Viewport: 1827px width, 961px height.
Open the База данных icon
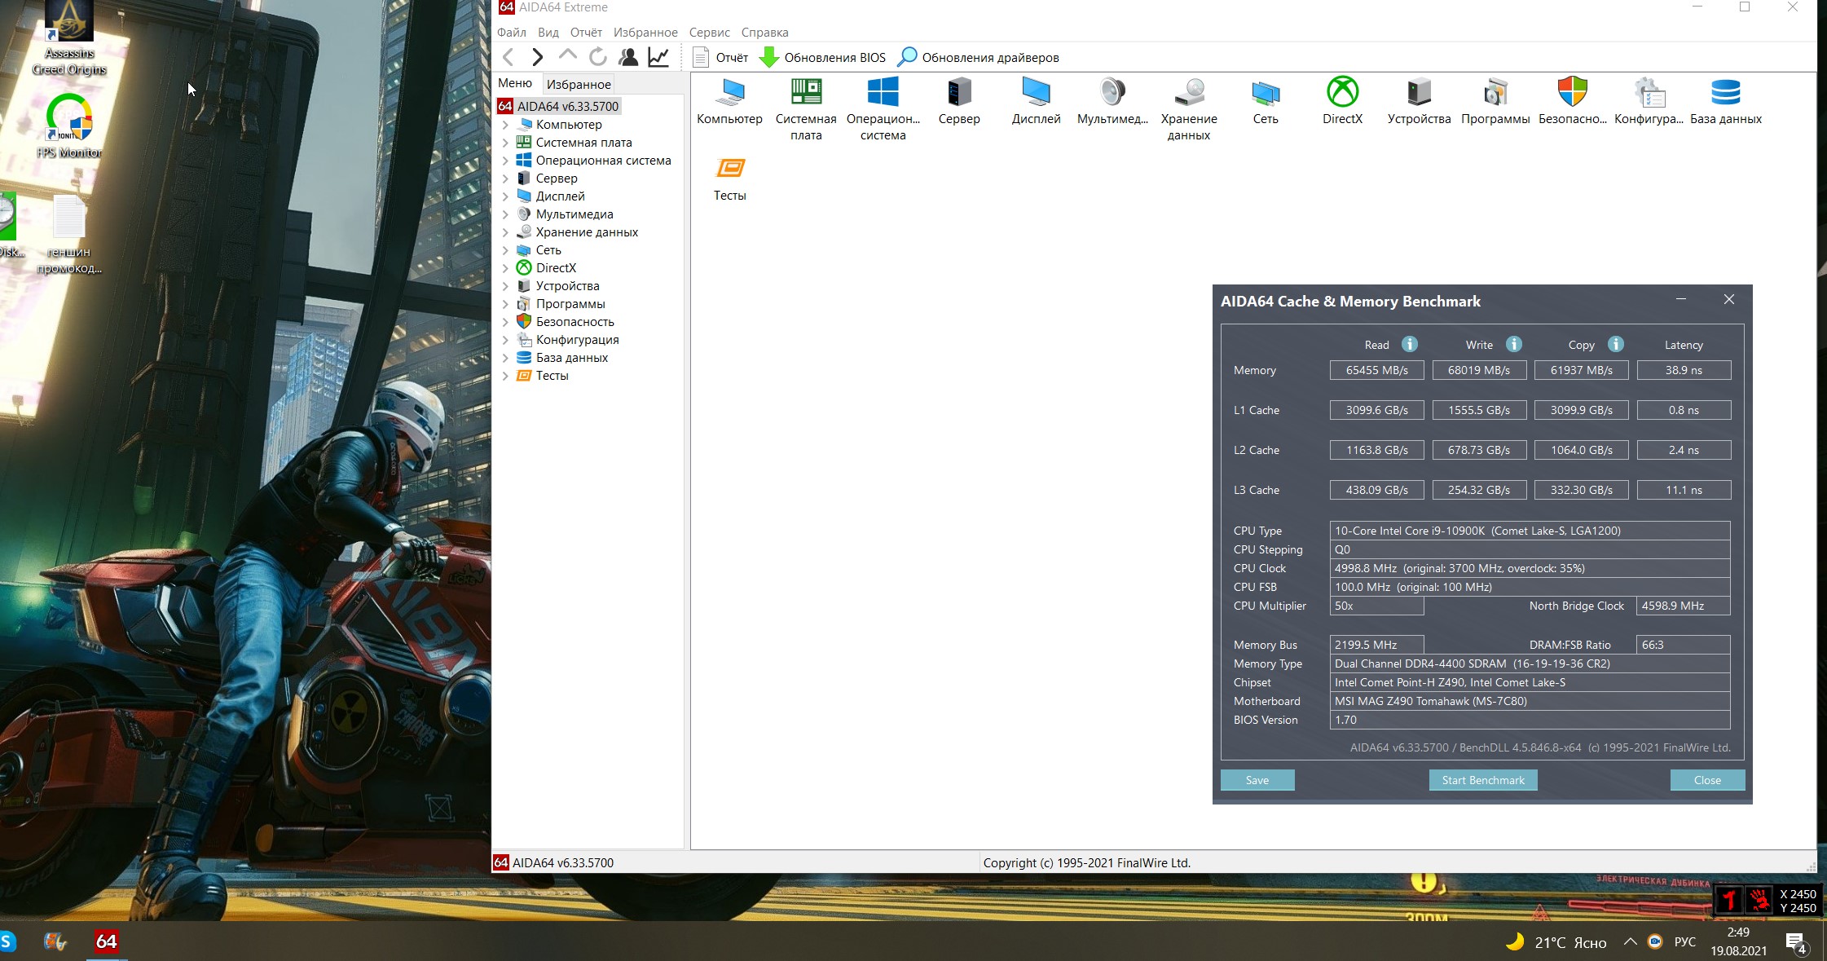[x=1725, y=94]
